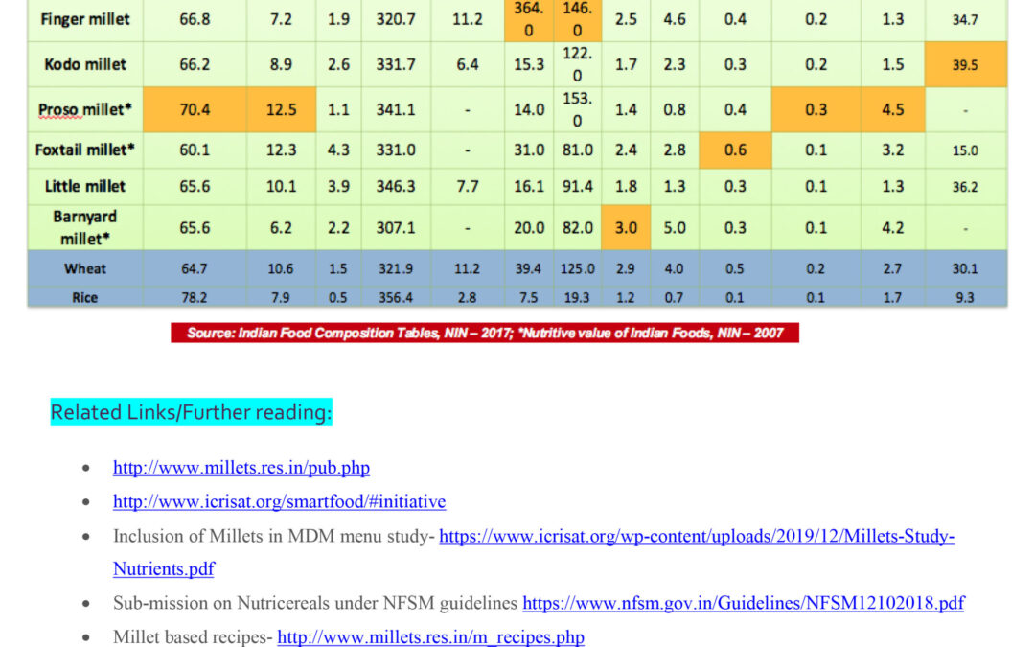Image resolution: width=1035 pixels, height=647 pixels.
Task: Click the 356.4 value in Rice row
Action: click(x=396, y=297)
